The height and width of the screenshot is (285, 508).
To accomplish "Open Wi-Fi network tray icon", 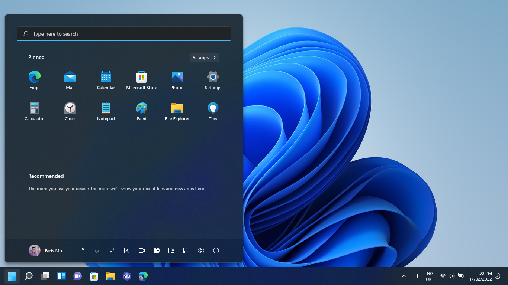I will pos(443,276).
